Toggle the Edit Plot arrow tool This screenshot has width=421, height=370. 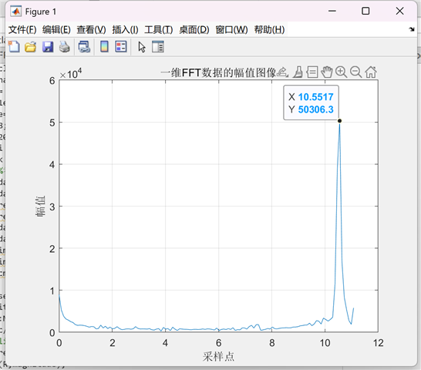click(142, 47)
